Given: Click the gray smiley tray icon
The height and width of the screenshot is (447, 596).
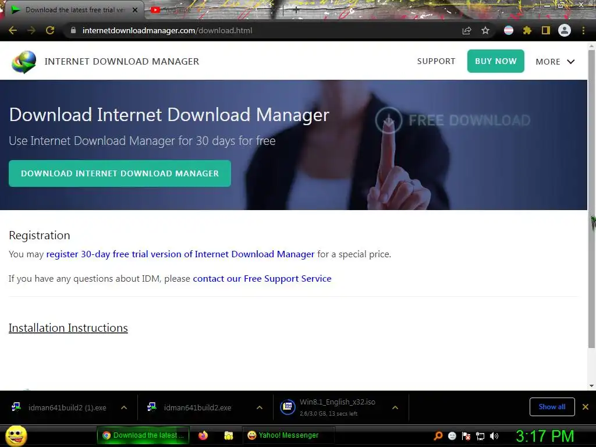Looking at the screenshot, I should point(452,436).
